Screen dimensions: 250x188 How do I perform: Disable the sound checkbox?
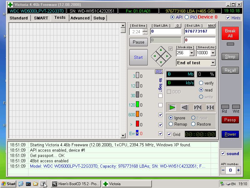pyautogui.click(x=223, y=154)
